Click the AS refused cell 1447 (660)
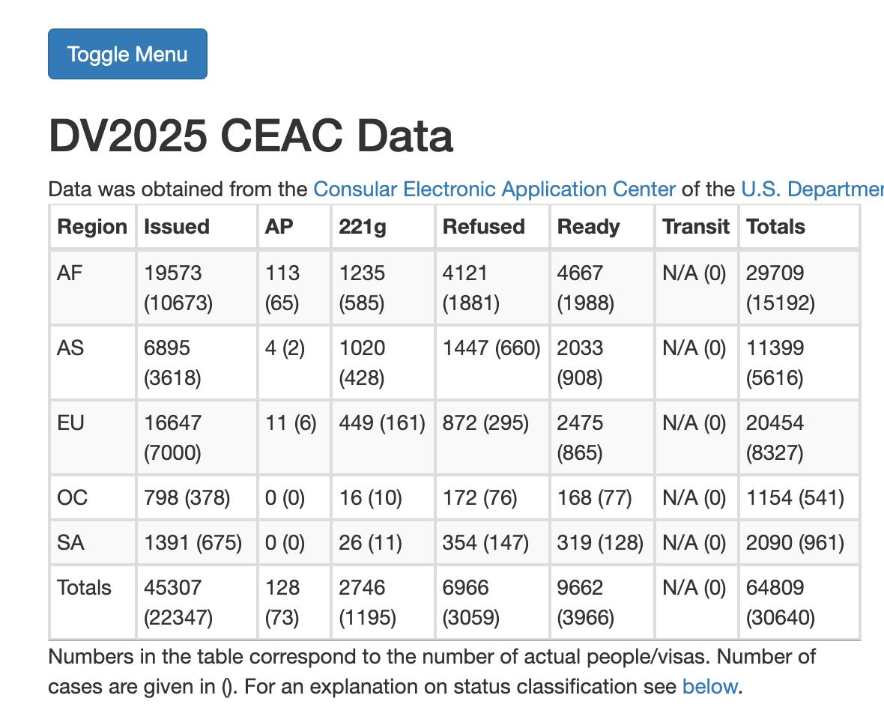884x728 pixels. click(x=491, y=348)
